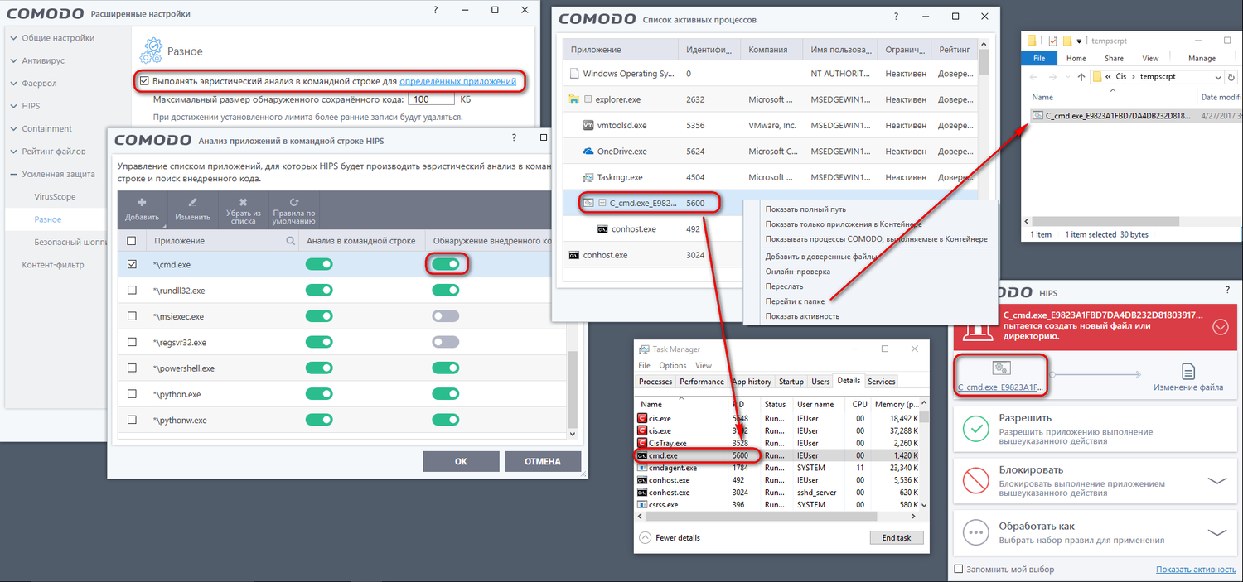Viewport: 1243px width, 582px height.
Task: Click the Fewer details chevron icon
Action: click(645, 537)
